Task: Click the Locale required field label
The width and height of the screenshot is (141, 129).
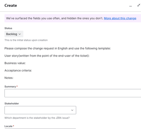Action: [8, 126]
